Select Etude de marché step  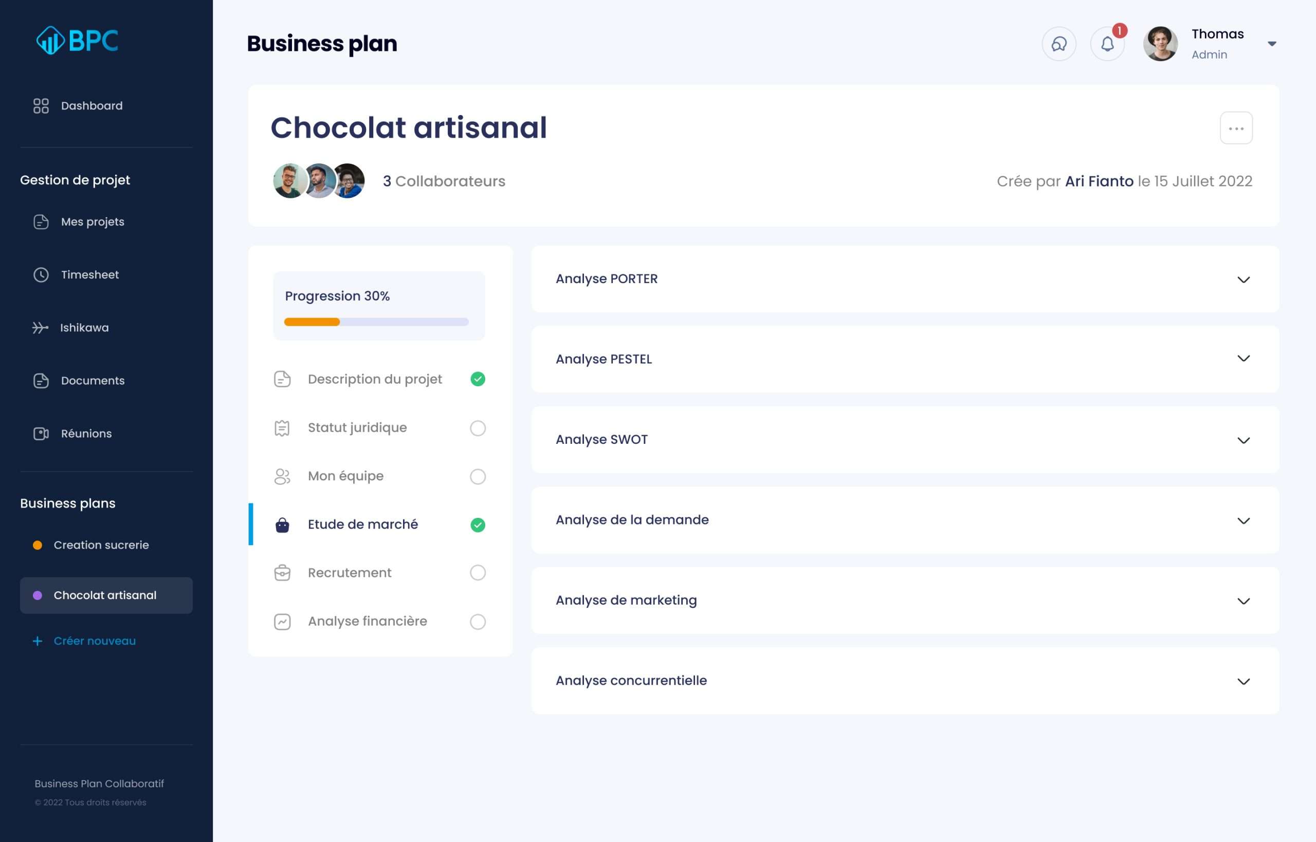tap(362, 525)
